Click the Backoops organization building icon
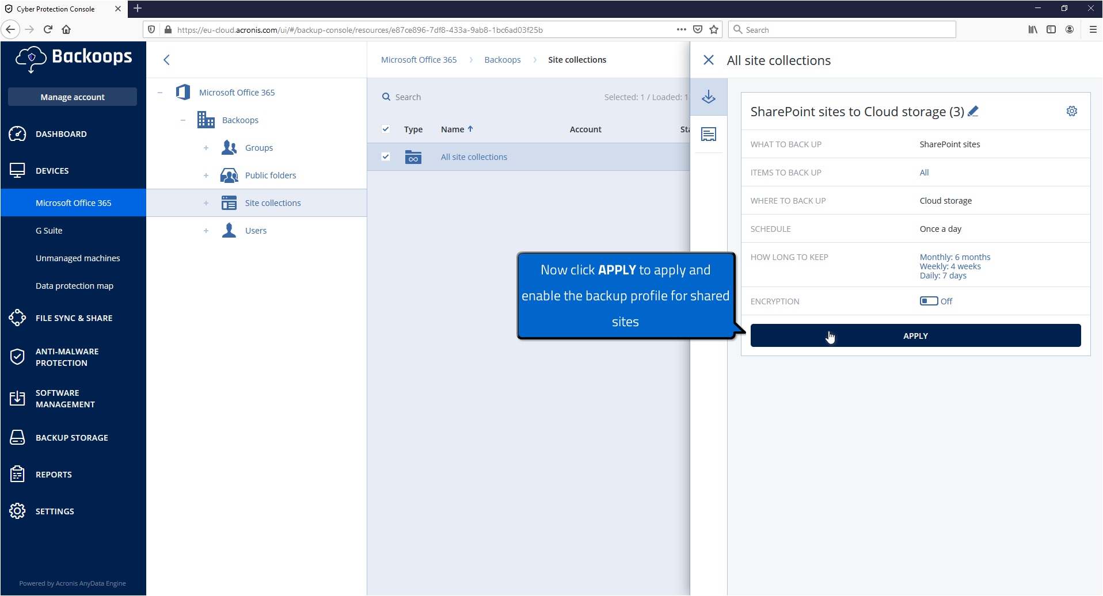Viewport: 1103px width, 596px height. tap(206, 120)
